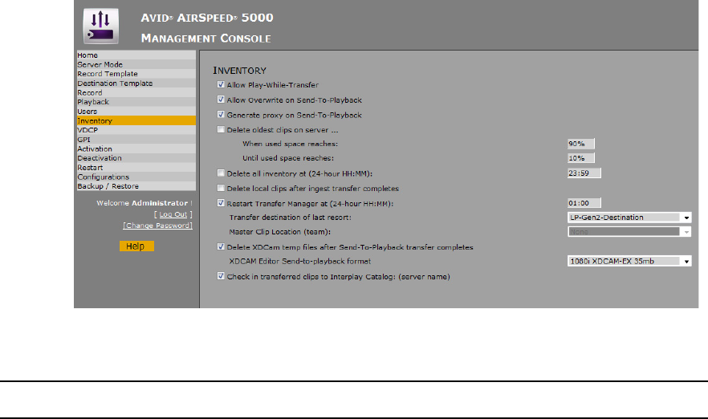
Task: Click the 01:00 restart time field
Action: pyautogui.click(x=584, y=203)
